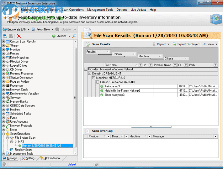Open the Reports menu
This screenshot has height=169, width=223.
tap(26, 10)
